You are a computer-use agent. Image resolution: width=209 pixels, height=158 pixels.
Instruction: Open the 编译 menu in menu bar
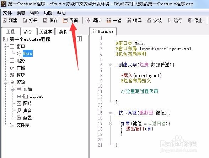point(34,13)
